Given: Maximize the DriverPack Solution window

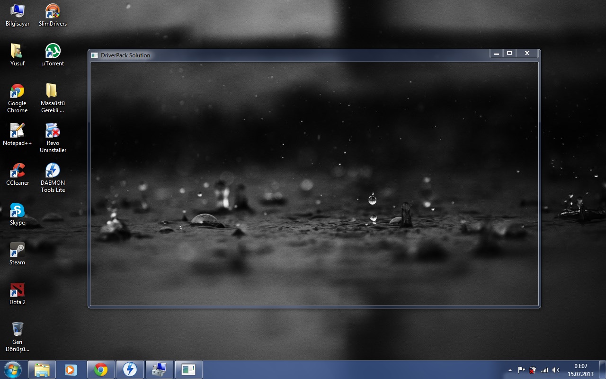Looking at the screenshot, I should 509,54.
